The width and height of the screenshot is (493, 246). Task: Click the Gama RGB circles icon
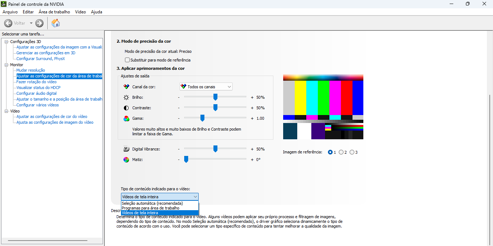[x=126, y=118]
